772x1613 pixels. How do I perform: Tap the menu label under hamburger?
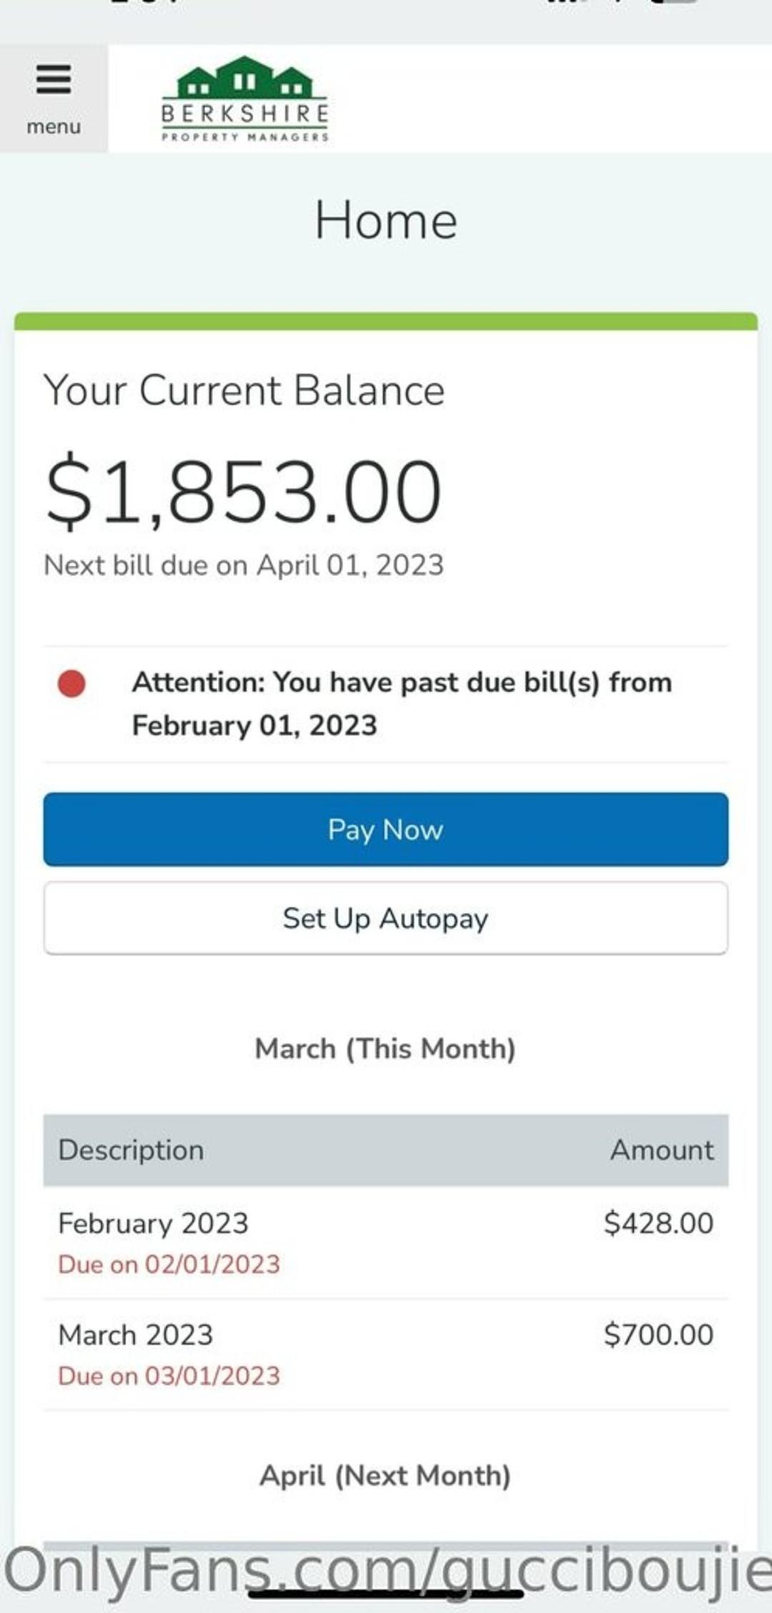[54, 127]
